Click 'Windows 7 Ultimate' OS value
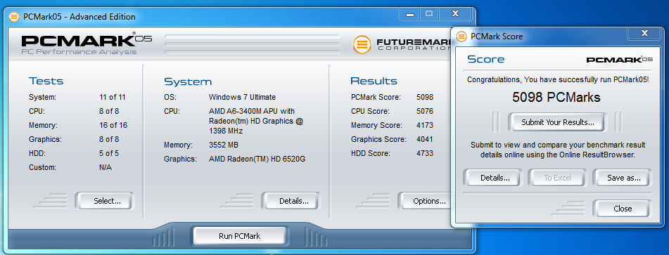This screenshot has height=255, width=669. [x=242, y=97]
